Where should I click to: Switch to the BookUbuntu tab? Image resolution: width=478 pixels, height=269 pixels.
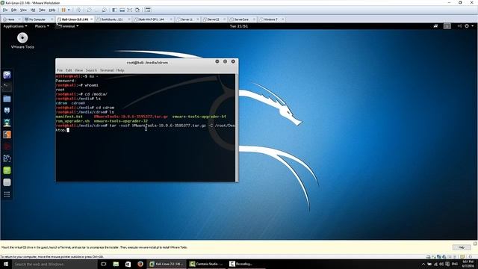click(112, 19)
